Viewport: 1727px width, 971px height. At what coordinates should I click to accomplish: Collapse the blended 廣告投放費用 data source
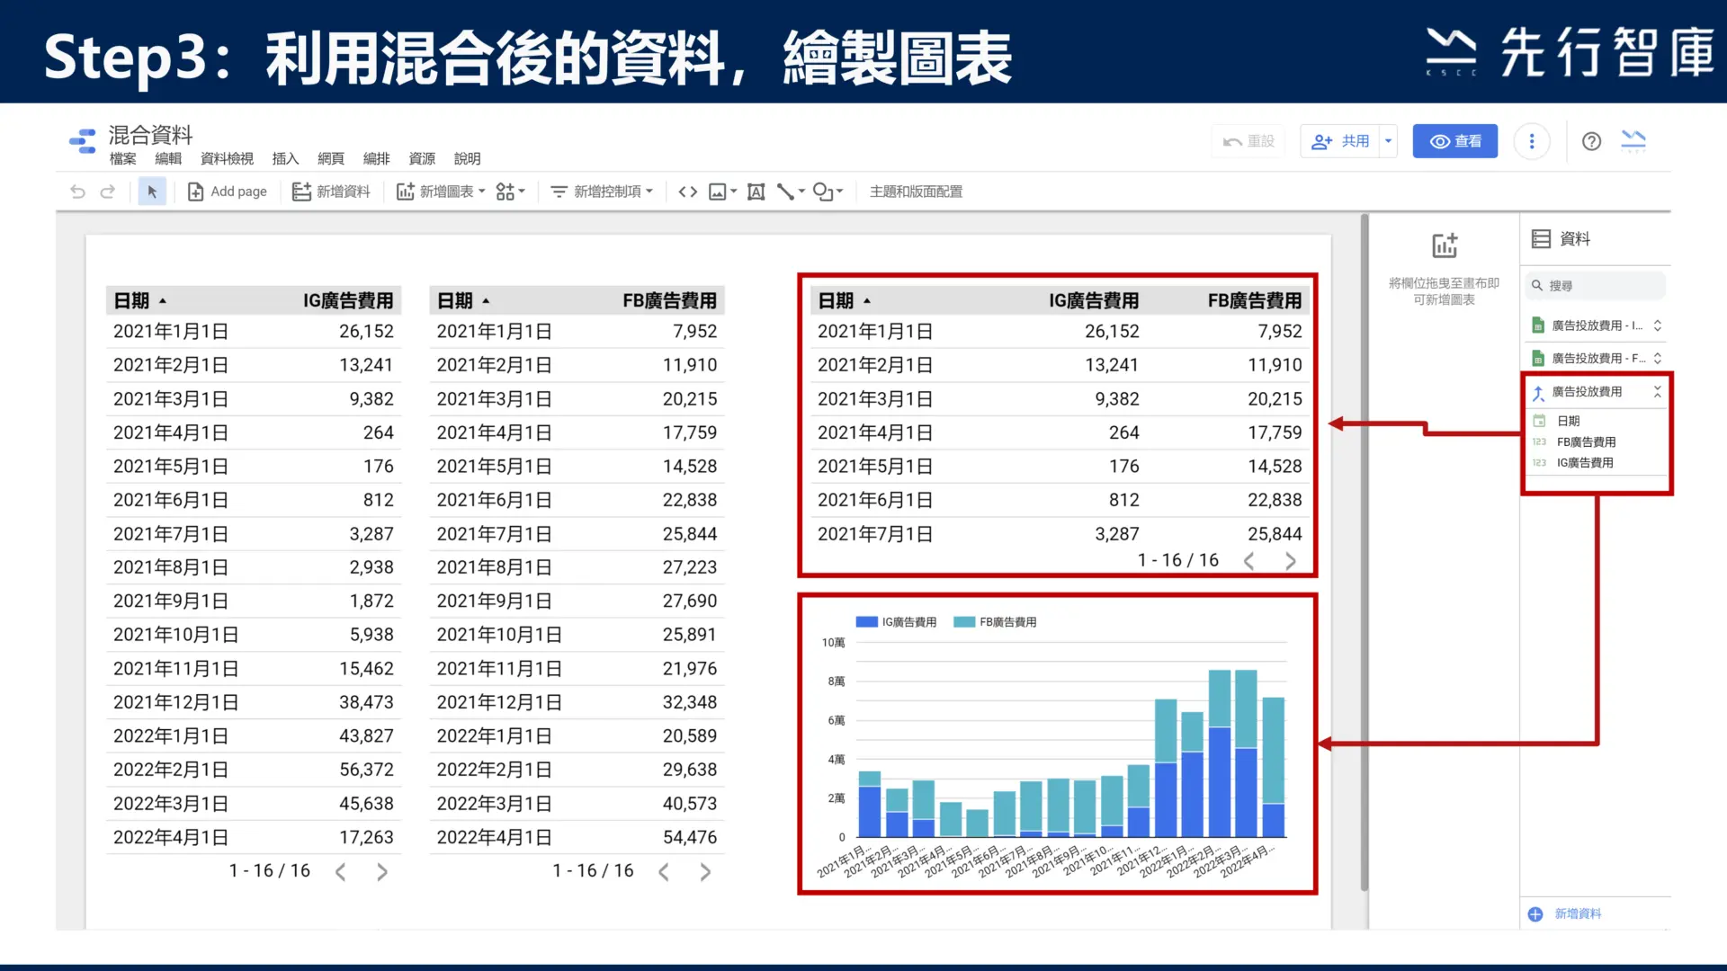[1657, 391]
